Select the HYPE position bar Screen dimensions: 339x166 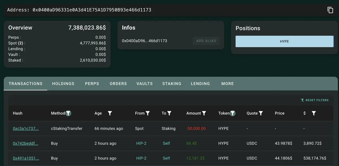284,41
